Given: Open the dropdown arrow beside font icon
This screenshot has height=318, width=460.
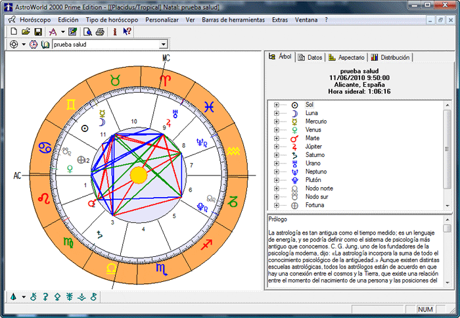Looking at the screenshot, I should [63, 32].
